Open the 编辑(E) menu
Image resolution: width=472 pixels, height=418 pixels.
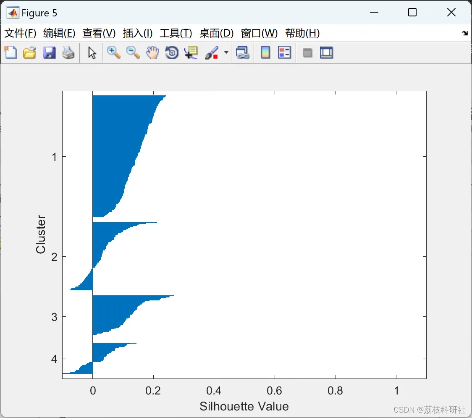59,33
